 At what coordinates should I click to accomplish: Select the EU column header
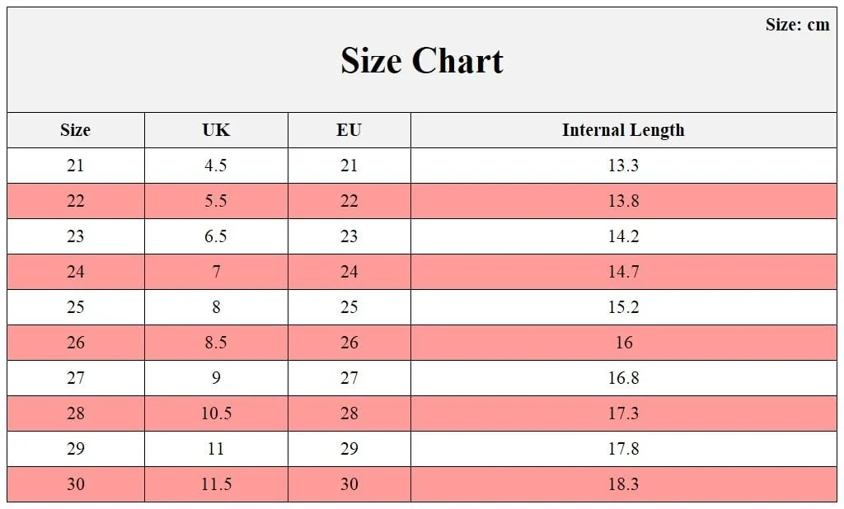click(x=349, y=130)
